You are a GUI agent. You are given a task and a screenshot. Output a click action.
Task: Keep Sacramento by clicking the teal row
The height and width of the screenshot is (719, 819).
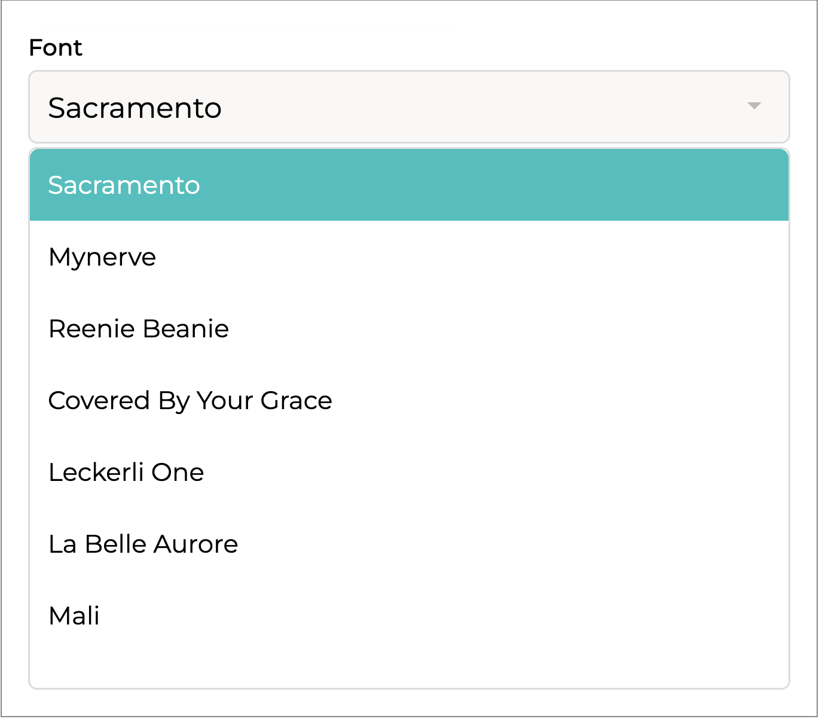[409, 185]
